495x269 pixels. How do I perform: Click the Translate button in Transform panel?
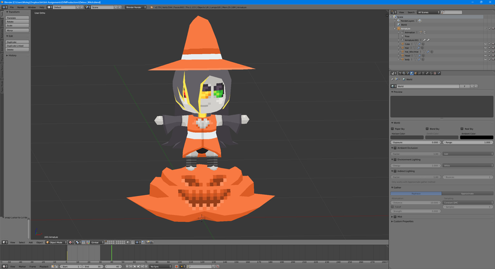tap(17, 18)
